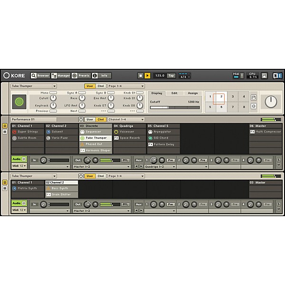
Task: Select the SID Chord plugin
Action: coord(163,138)
